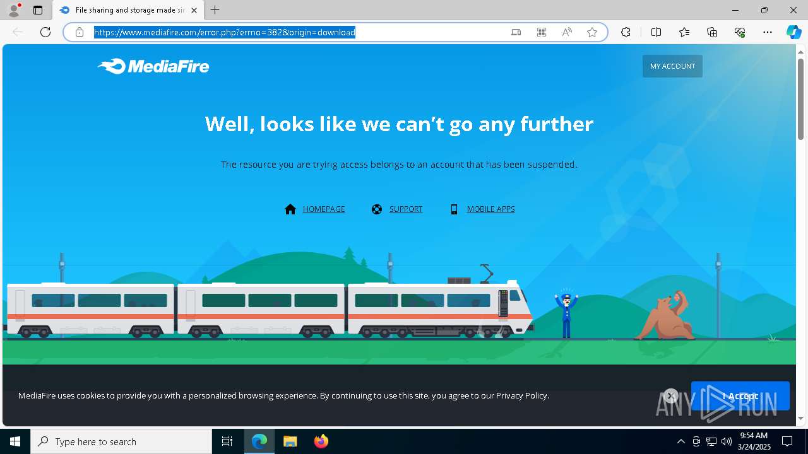Open the Extensions puzzle icon

click(x=626, y=32)
